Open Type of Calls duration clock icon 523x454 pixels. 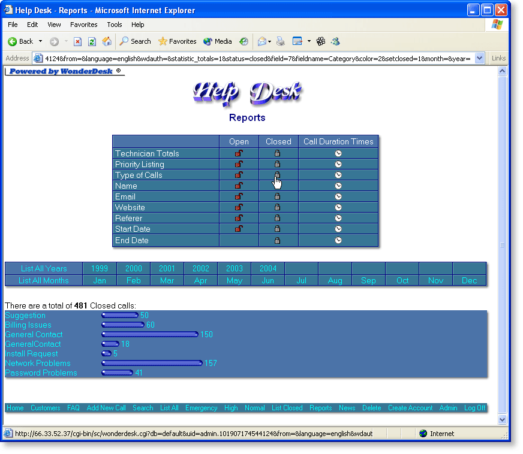tap(338, 175)
